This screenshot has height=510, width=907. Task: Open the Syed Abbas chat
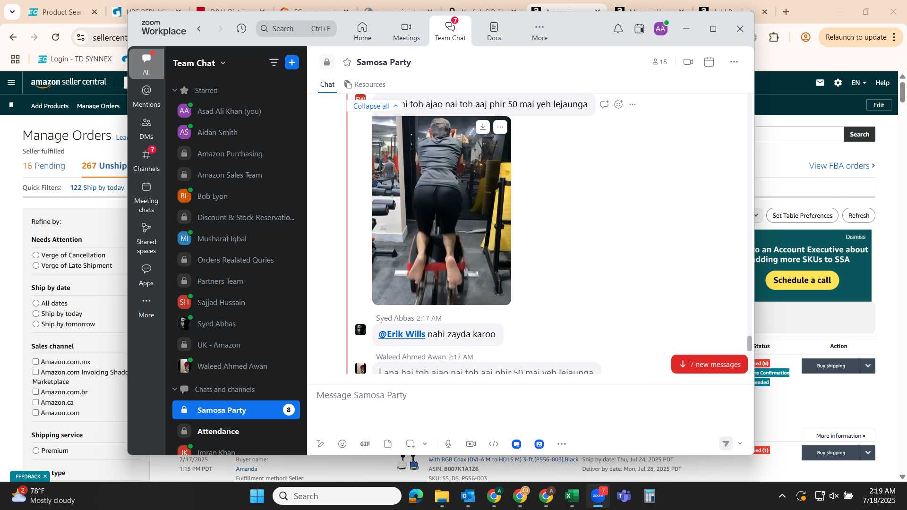tap(236, 323)
